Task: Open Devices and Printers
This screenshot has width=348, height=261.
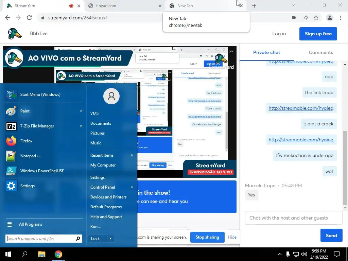Action: pos(108,197)
